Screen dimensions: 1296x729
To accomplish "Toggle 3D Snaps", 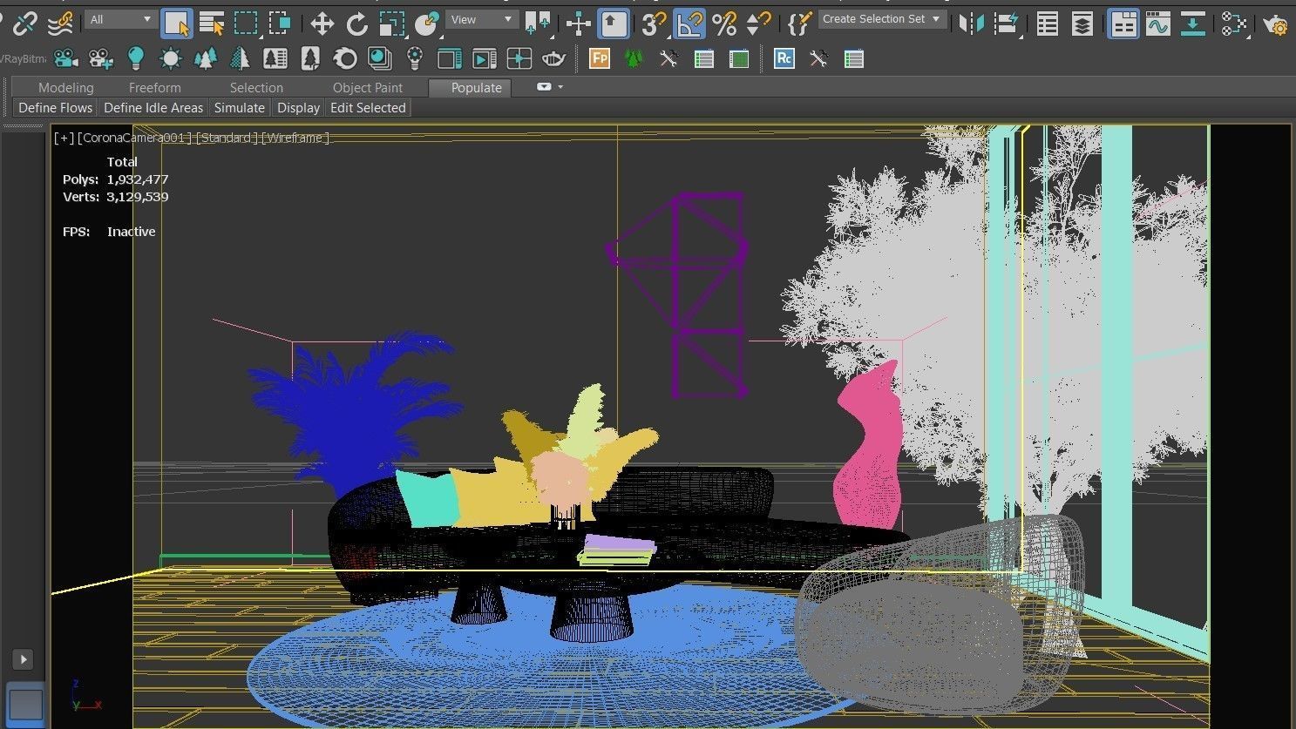I will 654,24.
